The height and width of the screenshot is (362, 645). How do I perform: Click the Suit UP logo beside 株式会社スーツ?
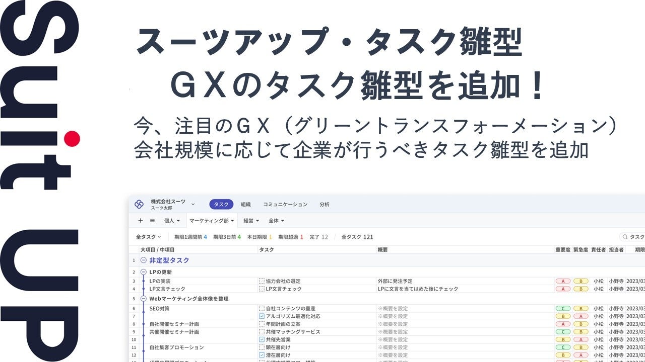click(x=139, y=204)
